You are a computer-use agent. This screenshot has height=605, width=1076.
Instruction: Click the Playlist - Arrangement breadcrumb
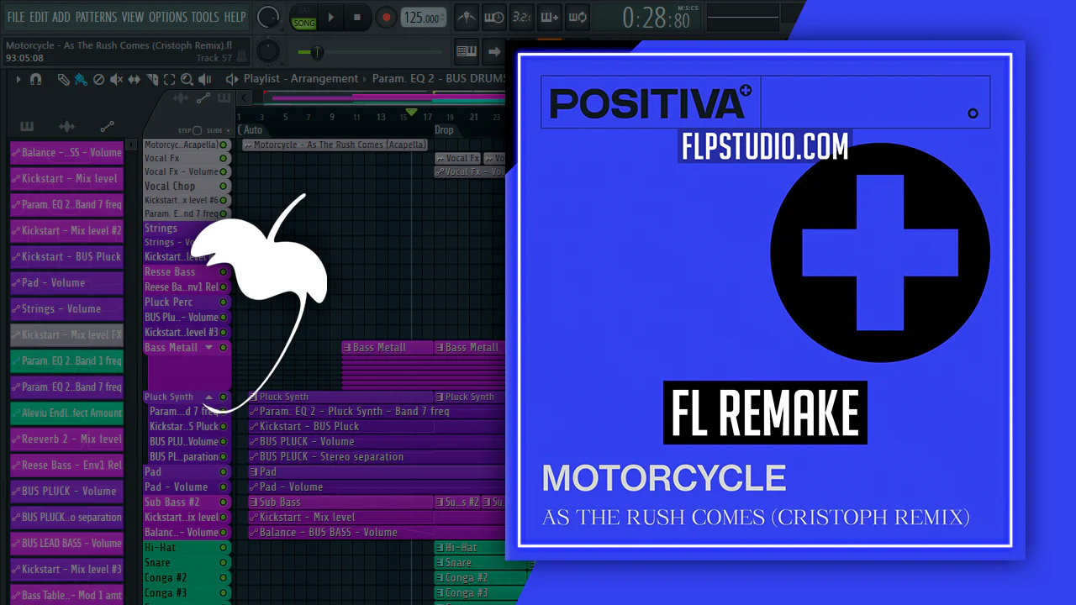click(x=301, y=79)
